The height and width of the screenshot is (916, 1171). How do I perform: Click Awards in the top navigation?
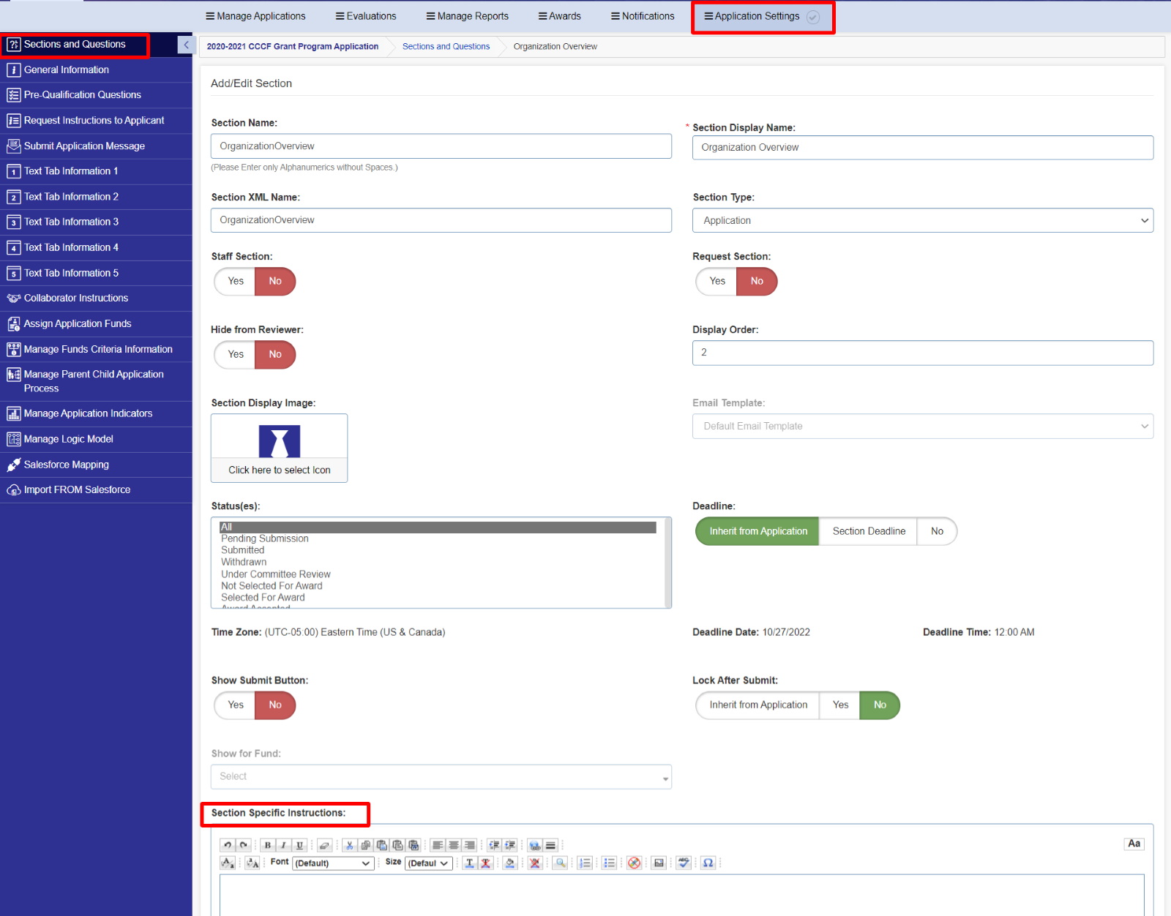(559, 15)
